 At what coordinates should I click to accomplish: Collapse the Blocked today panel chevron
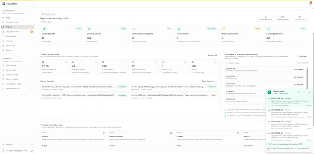tap(304, 92)
